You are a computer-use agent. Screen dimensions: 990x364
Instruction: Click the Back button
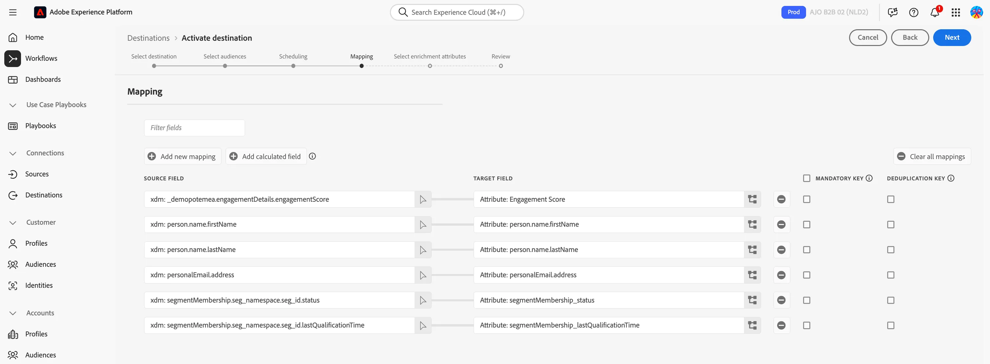910,37
